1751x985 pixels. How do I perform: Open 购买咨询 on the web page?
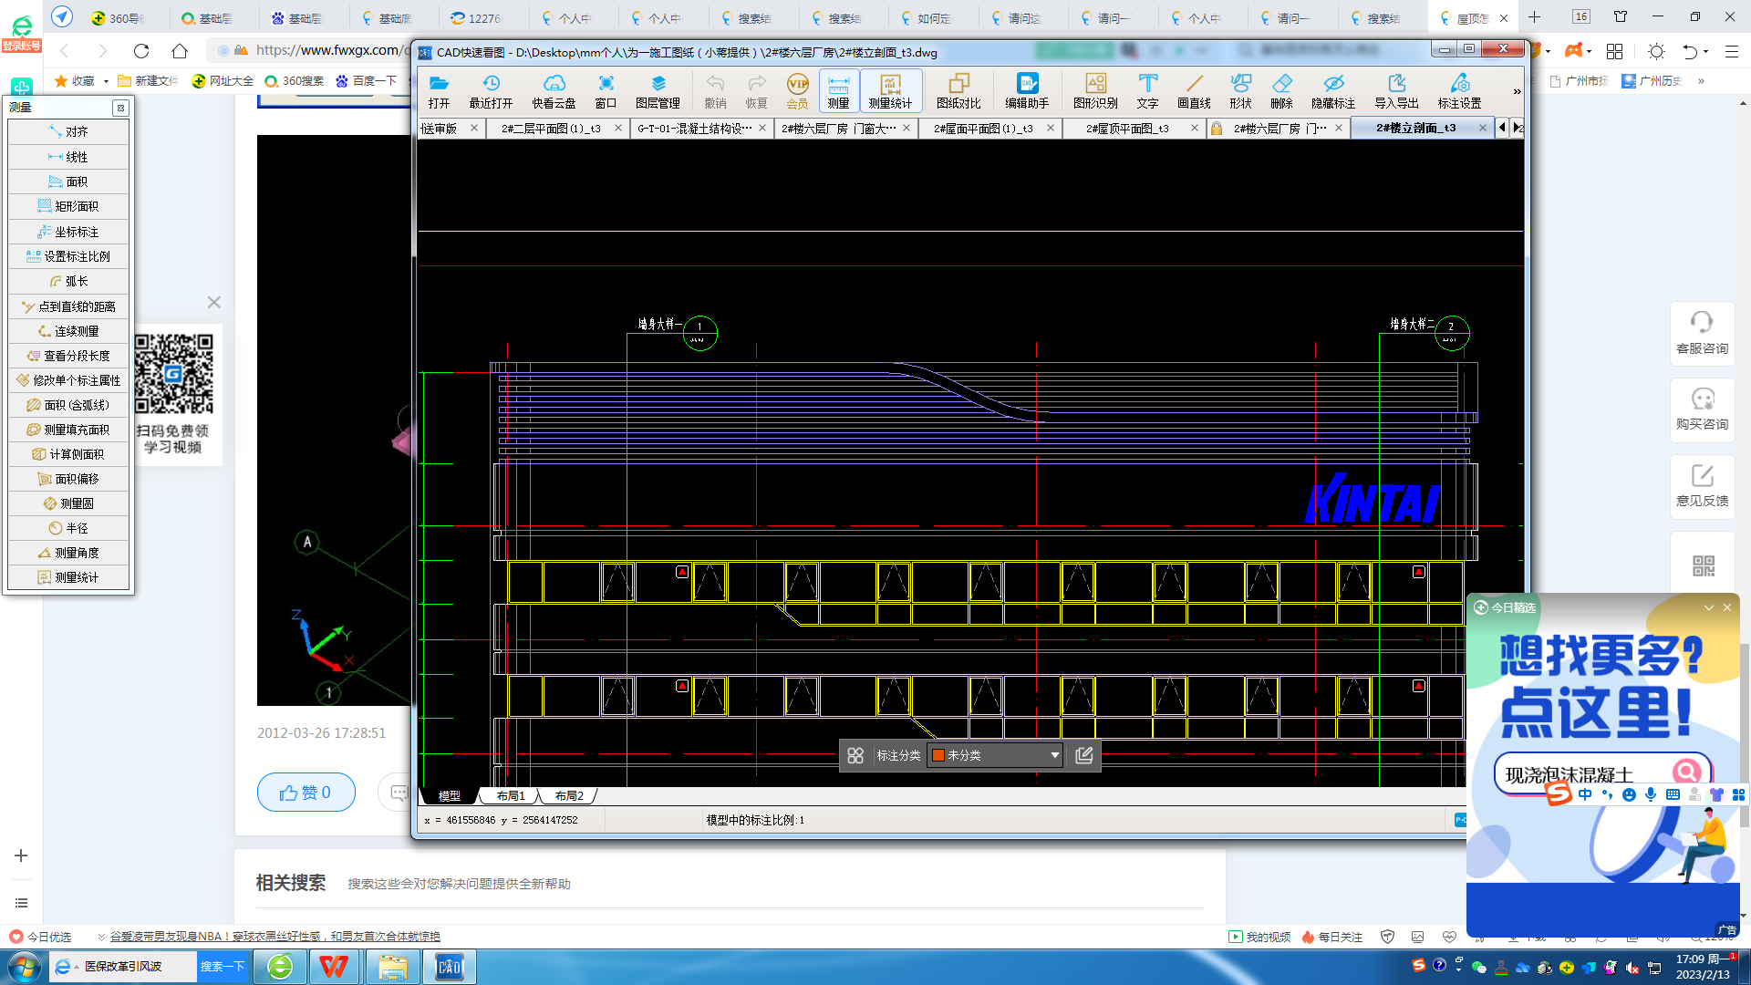(1702, 410)
